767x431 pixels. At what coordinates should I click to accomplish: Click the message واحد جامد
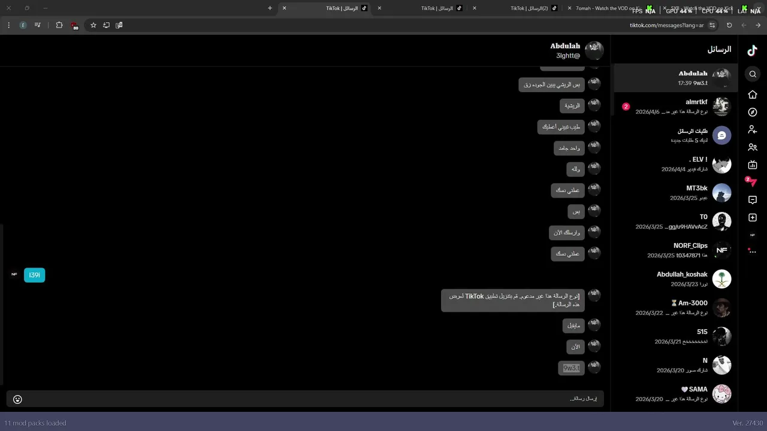[569, 148]
